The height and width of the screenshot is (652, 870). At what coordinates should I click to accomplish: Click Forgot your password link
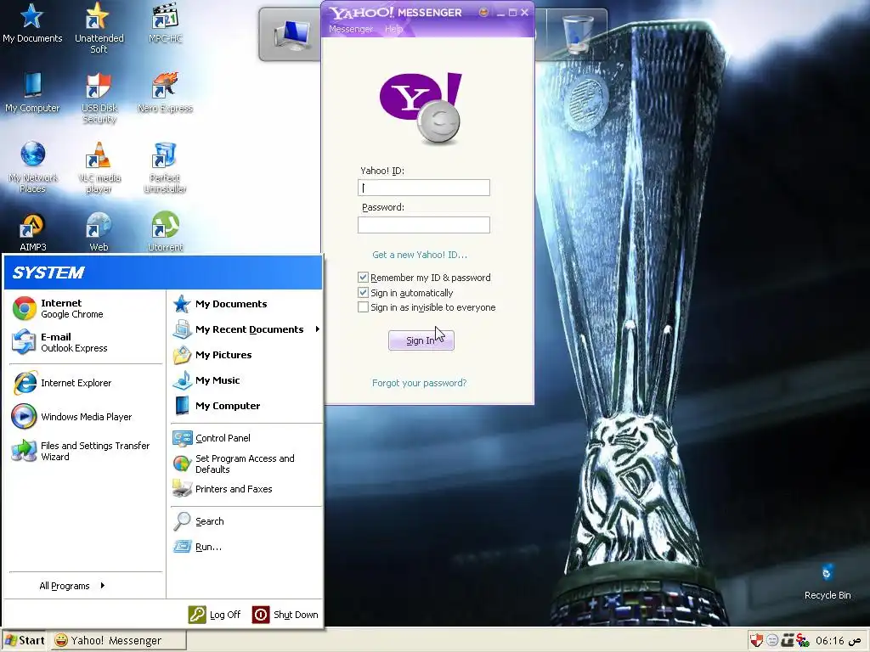(419, 383)
